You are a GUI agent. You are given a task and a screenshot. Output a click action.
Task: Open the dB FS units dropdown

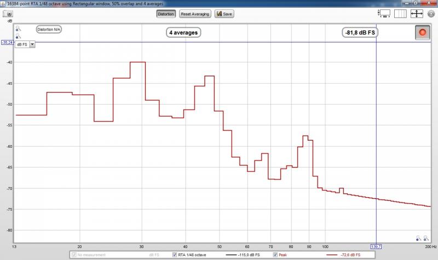(25, 44)
